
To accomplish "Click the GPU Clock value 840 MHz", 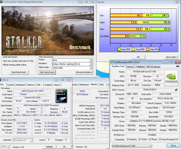I will click(131, 125).
